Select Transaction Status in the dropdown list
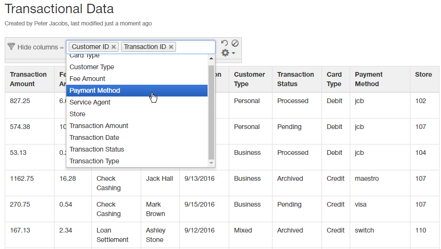Viewport: 441px width, 249px height. coord(96,149)
